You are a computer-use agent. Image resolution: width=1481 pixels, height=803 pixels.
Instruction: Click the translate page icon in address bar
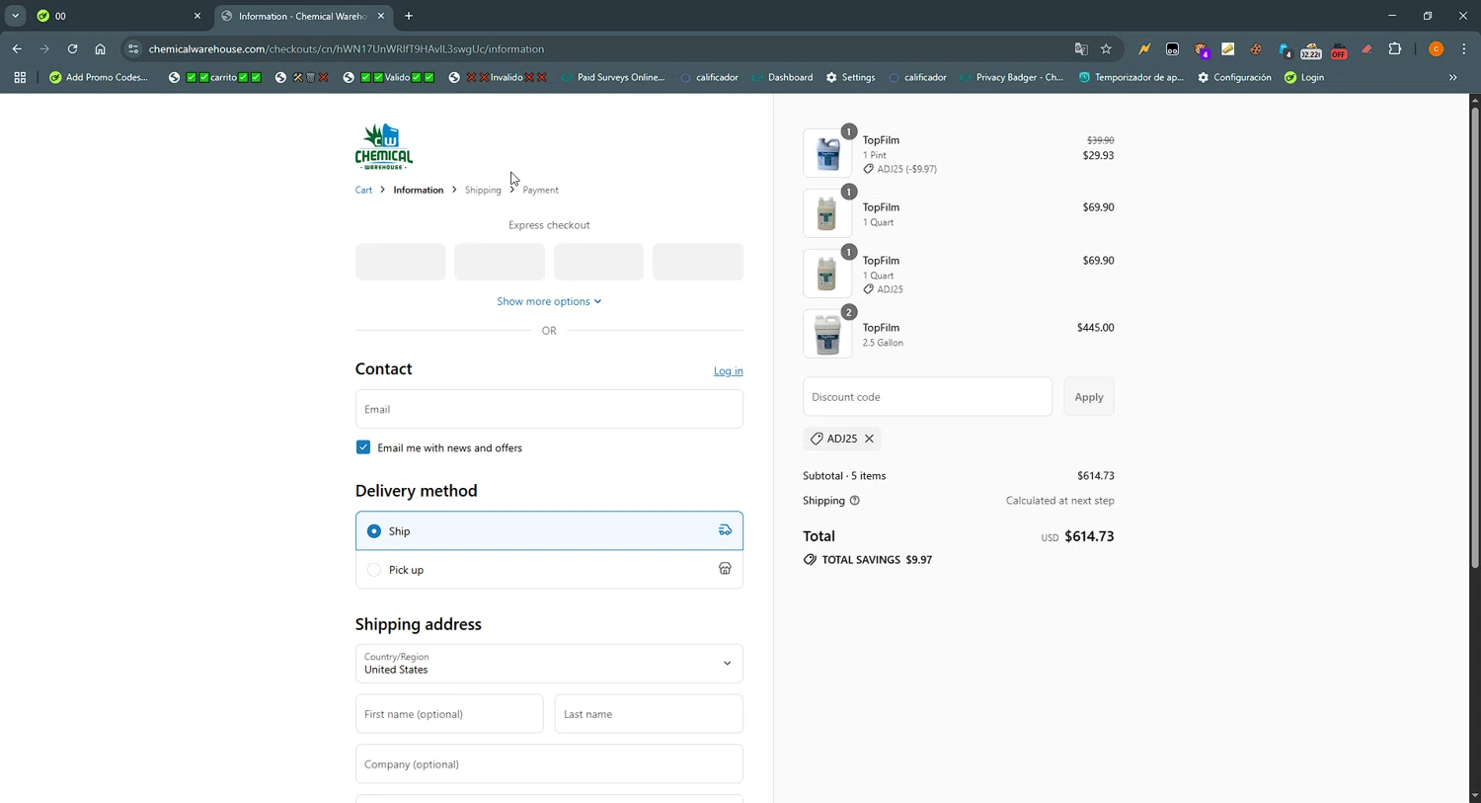(x=1081, y=48)
